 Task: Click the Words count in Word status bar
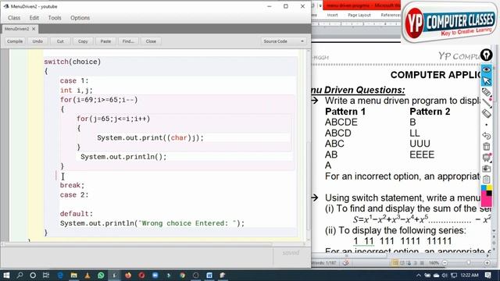click(x=324, y=263)
